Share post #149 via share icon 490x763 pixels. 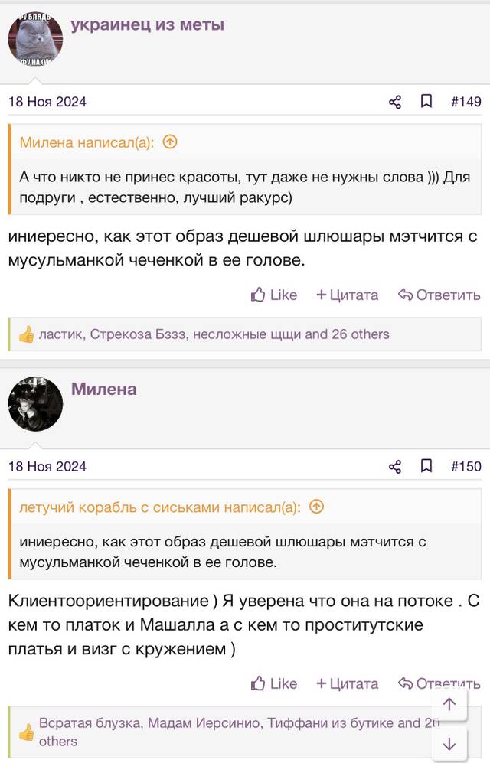point(394,102)
